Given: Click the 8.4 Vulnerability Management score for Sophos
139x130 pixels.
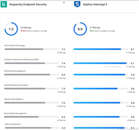Looking at the screenshot, I should 133,117.
